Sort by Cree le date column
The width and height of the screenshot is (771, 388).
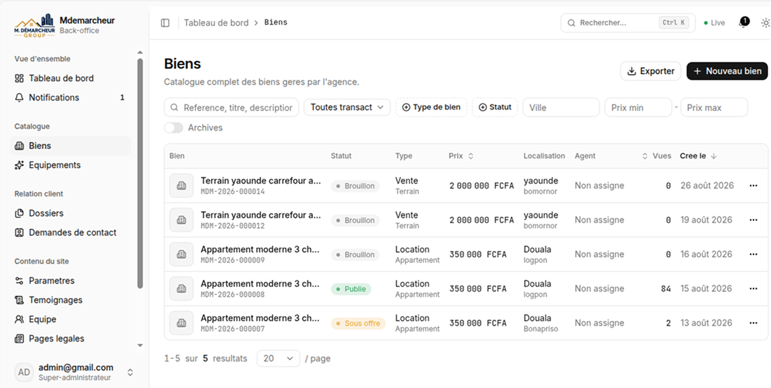tap(699, 156)
